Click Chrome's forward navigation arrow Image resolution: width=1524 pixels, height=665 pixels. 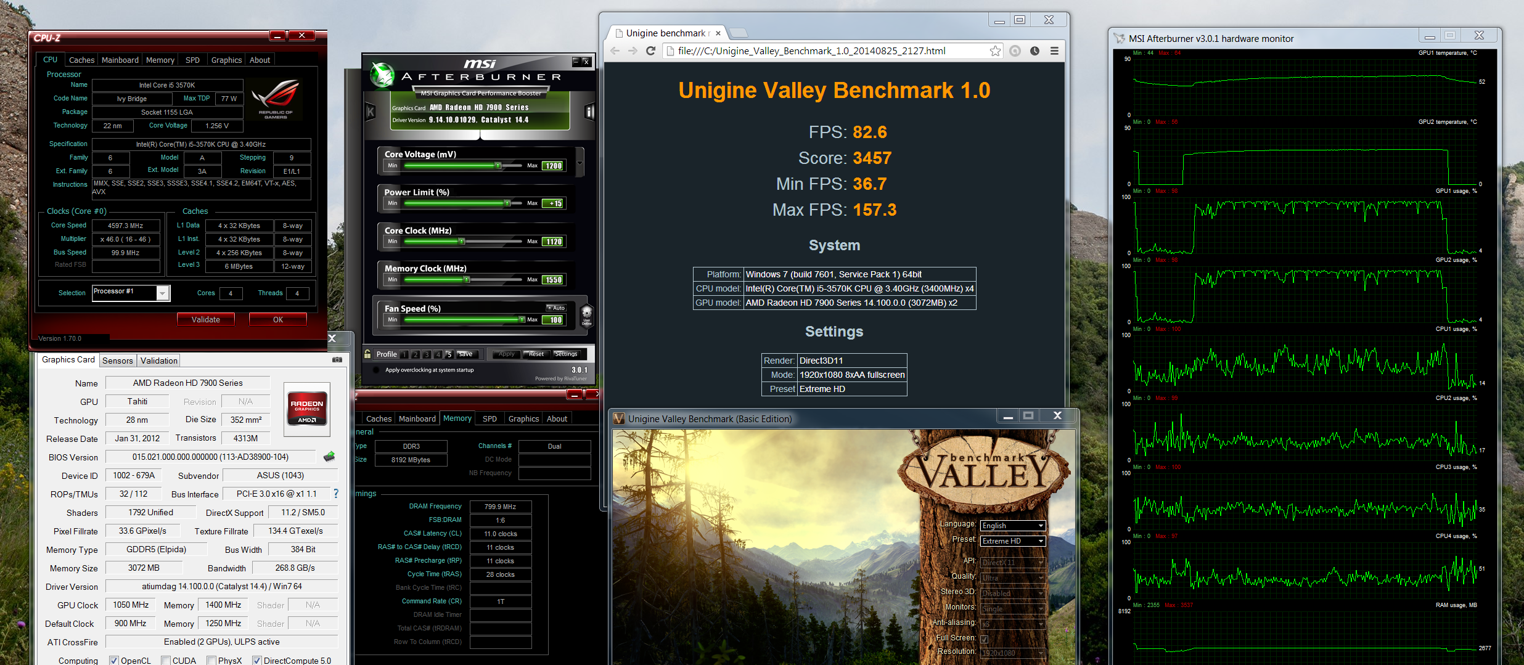pos(633,51)
